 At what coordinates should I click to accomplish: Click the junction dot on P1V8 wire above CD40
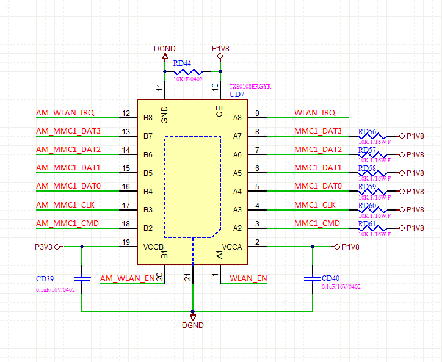point(313,247)
